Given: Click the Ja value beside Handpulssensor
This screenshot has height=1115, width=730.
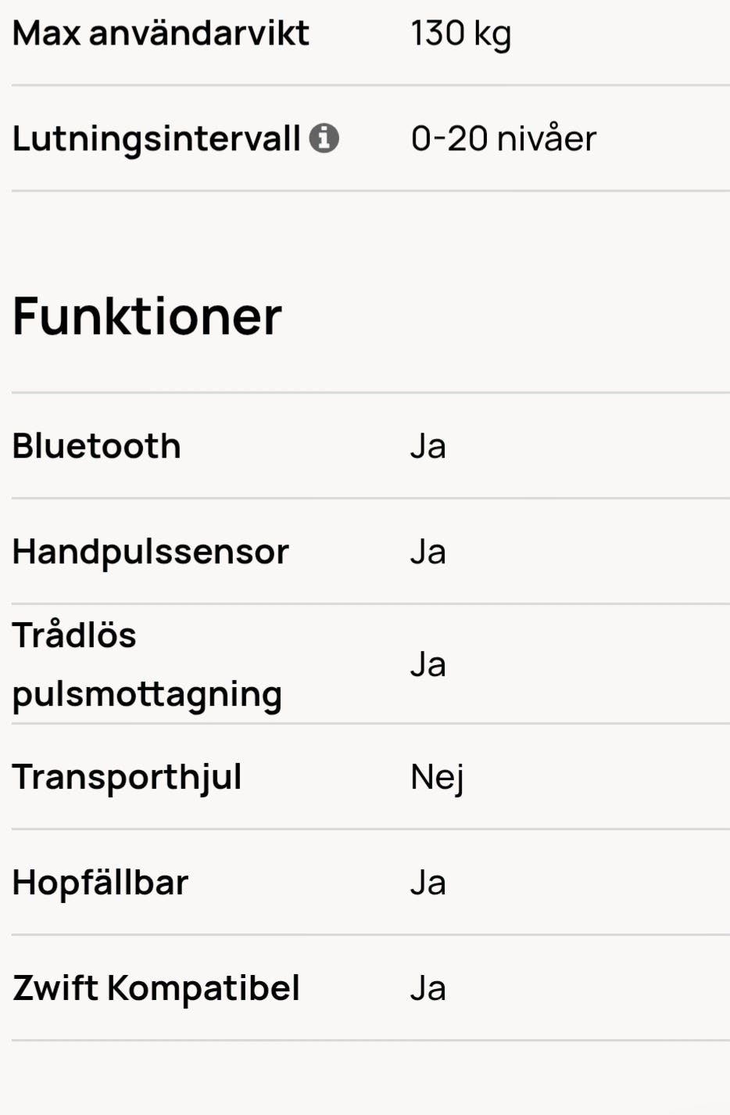Looking at the screenshot, I should tap(428, 552).
